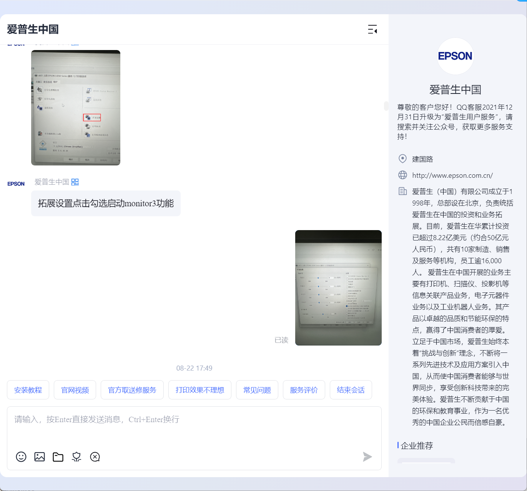Click the 08-22 17:49 timestamp
This screenshot has height=491, width=527.
(194, 368)
